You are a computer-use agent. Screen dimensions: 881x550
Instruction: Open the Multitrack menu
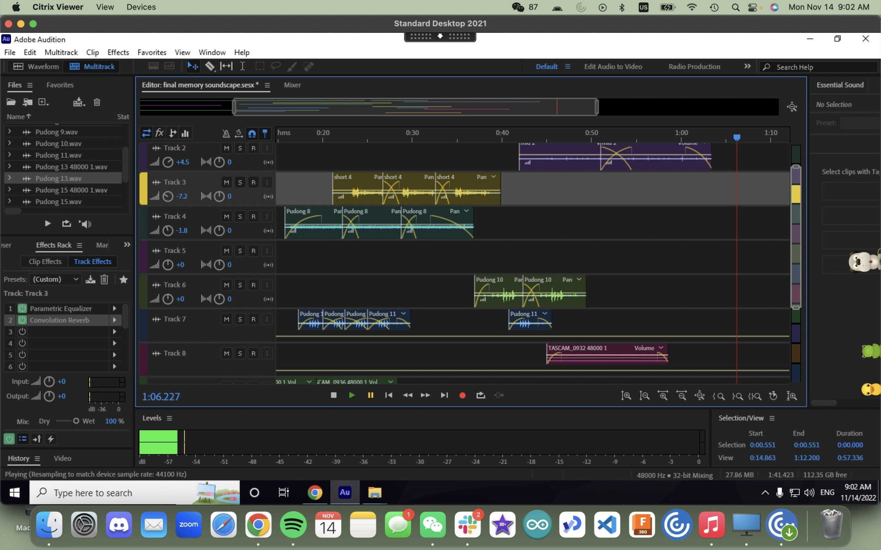[61, 52]
